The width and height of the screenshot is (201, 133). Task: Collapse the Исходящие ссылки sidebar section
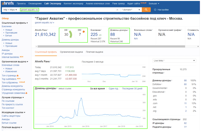tap(14, 112)
